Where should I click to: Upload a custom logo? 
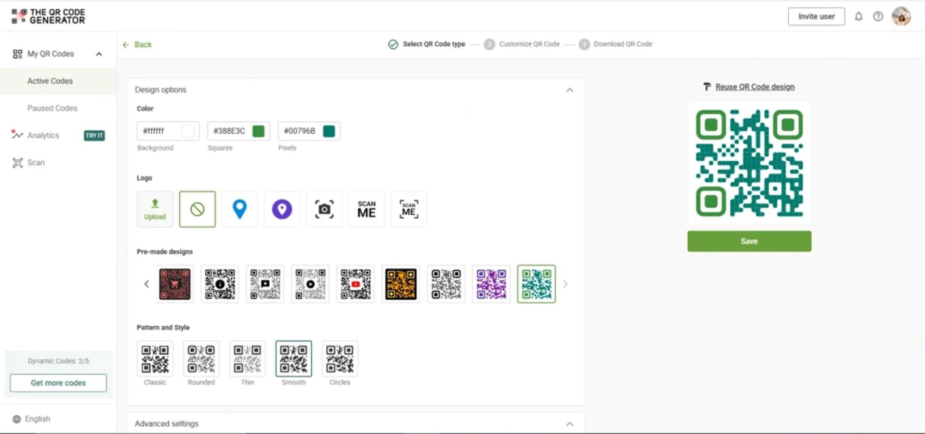155,209
